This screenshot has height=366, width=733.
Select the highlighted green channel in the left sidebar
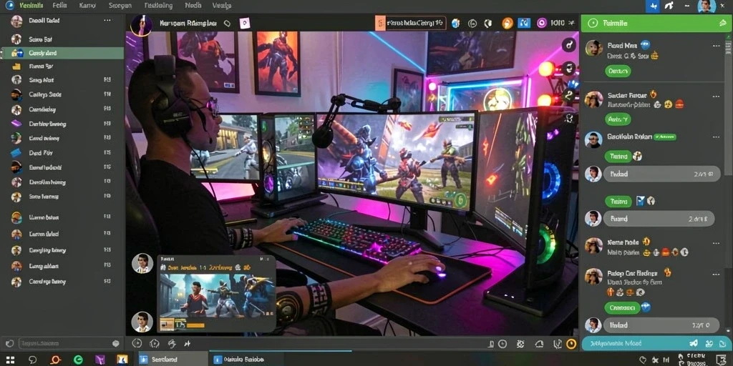pyautogui.click(x=62, y=53)
